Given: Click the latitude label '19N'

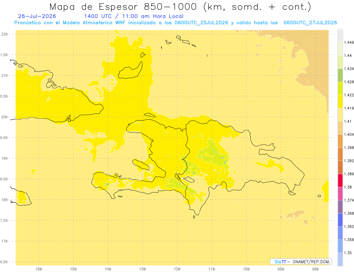Looking at the screenshot, I should pyautogui.click(x=4, y=158).
